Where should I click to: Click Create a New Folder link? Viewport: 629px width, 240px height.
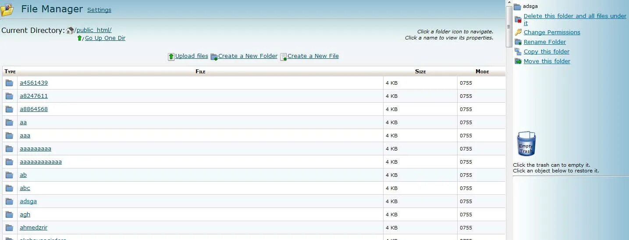coord(248,56)
